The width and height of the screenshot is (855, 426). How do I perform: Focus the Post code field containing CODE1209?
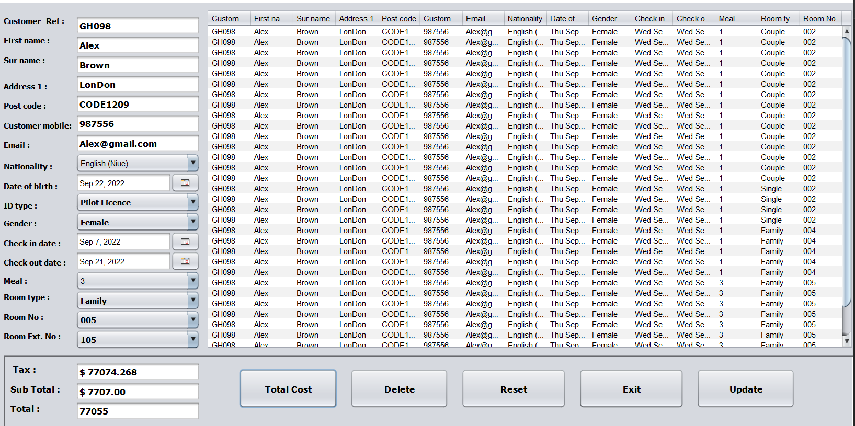pyautogui.click(x=138, y=105)
